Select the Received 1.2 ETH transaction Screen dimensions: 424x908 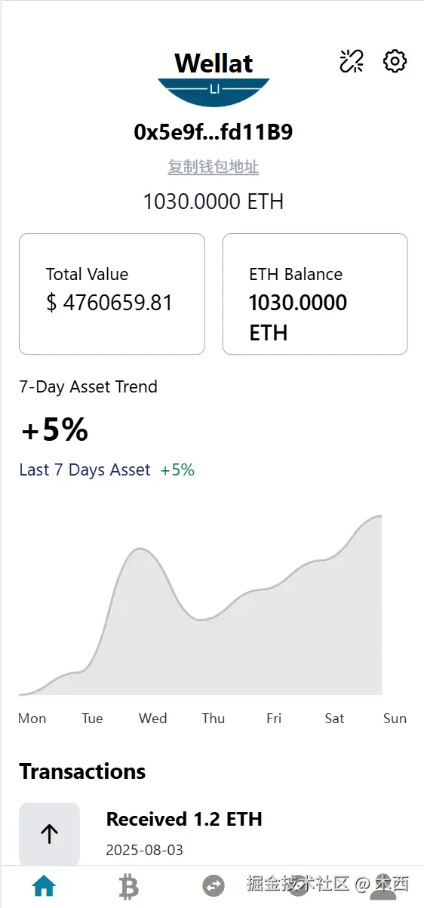coord(214,833)
